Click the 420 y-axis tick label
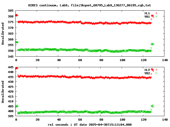The image size is (170, 127). point(11,92)
